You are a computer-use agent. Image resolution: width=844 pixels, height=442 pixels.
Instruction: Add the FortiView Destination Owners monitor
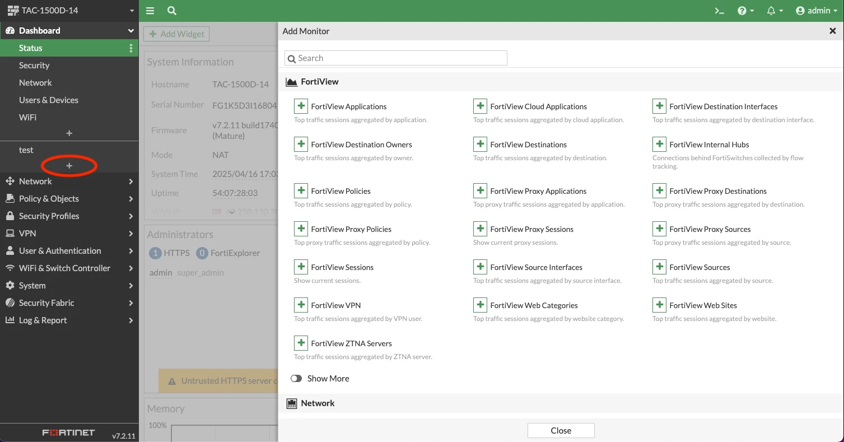click(x=301, y=144)
